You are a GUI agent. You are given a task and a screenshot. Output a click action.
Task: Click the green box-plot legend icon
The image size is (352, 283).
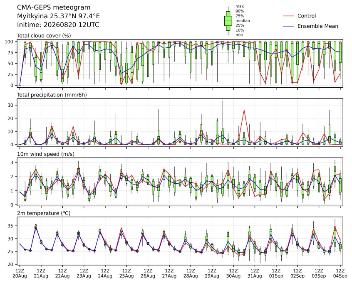pyautogui.click(x=228, y=21)
